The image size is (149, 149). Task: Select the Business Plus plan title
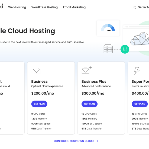94,82
